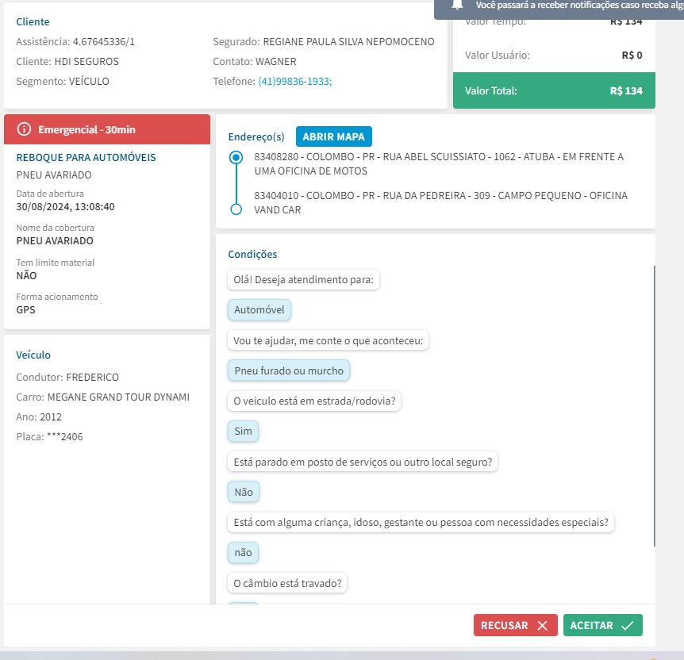Click the info icon beside Emergencial - 30min
Viewport: 684px width, 660px height.
pyautogui.click(x=24, y=129)
